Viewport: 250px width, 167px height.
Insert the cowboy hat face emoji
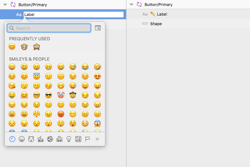click(73, 95)
